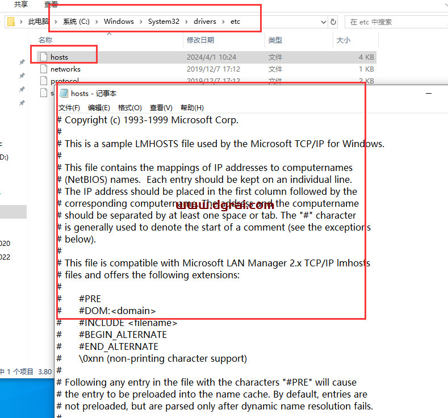This screenshot has height=418, width=448.
Task: Expand chevron before 此电脑 breadcrumb
Action: pos(21,22)
